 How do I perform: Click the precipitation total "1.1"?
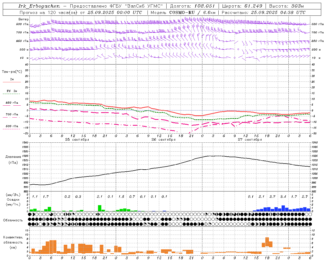tap(35, 197)
